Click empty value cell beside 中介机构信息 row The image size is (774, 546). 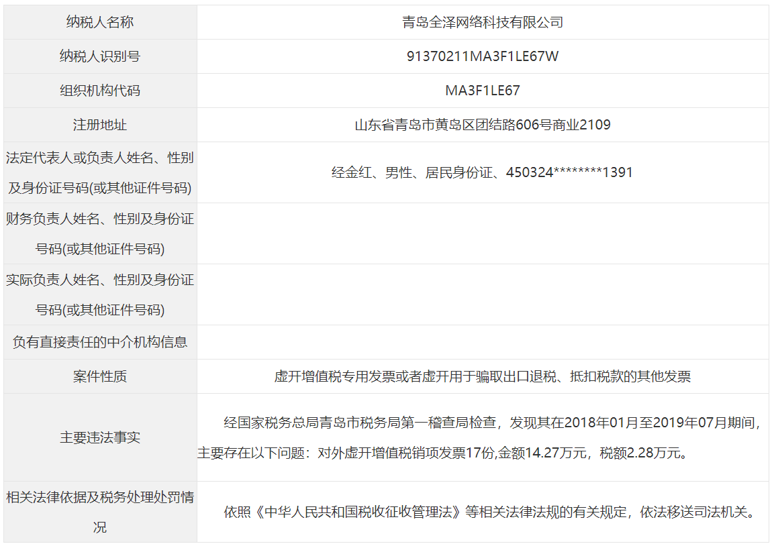482,342
